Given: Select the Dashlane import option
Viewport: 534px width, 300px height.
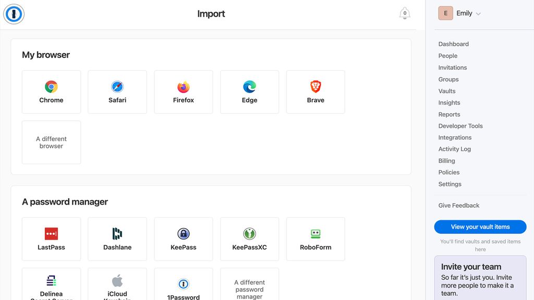Looking at the screenshot, I should click(x=117, y=239).
